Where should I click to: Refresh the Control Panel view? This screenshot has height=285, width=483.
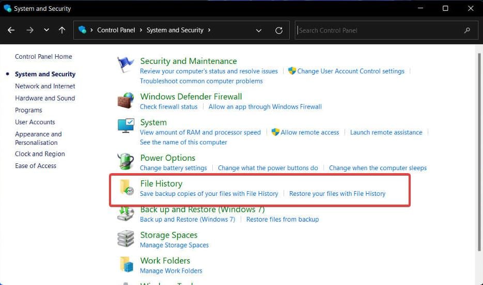coord(279,30)
